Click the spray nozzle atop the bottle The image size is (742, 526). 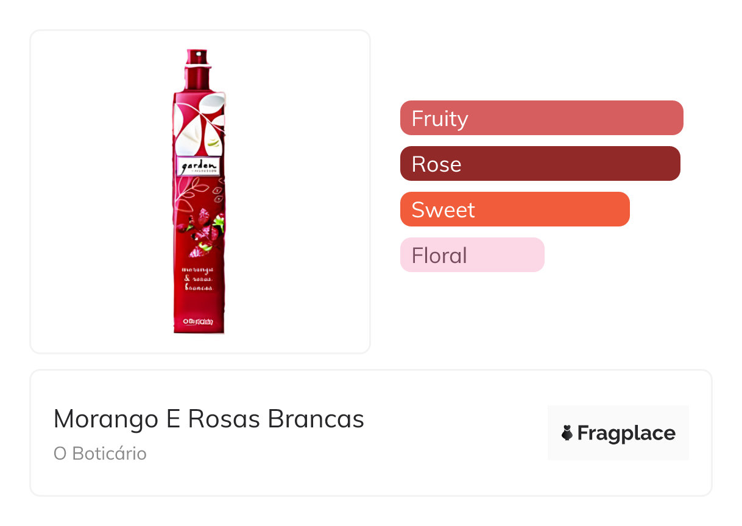click(x=196, y=56)
